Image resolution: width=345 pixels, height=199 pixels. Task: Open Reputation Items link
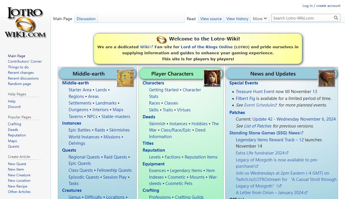pos(201,157)
